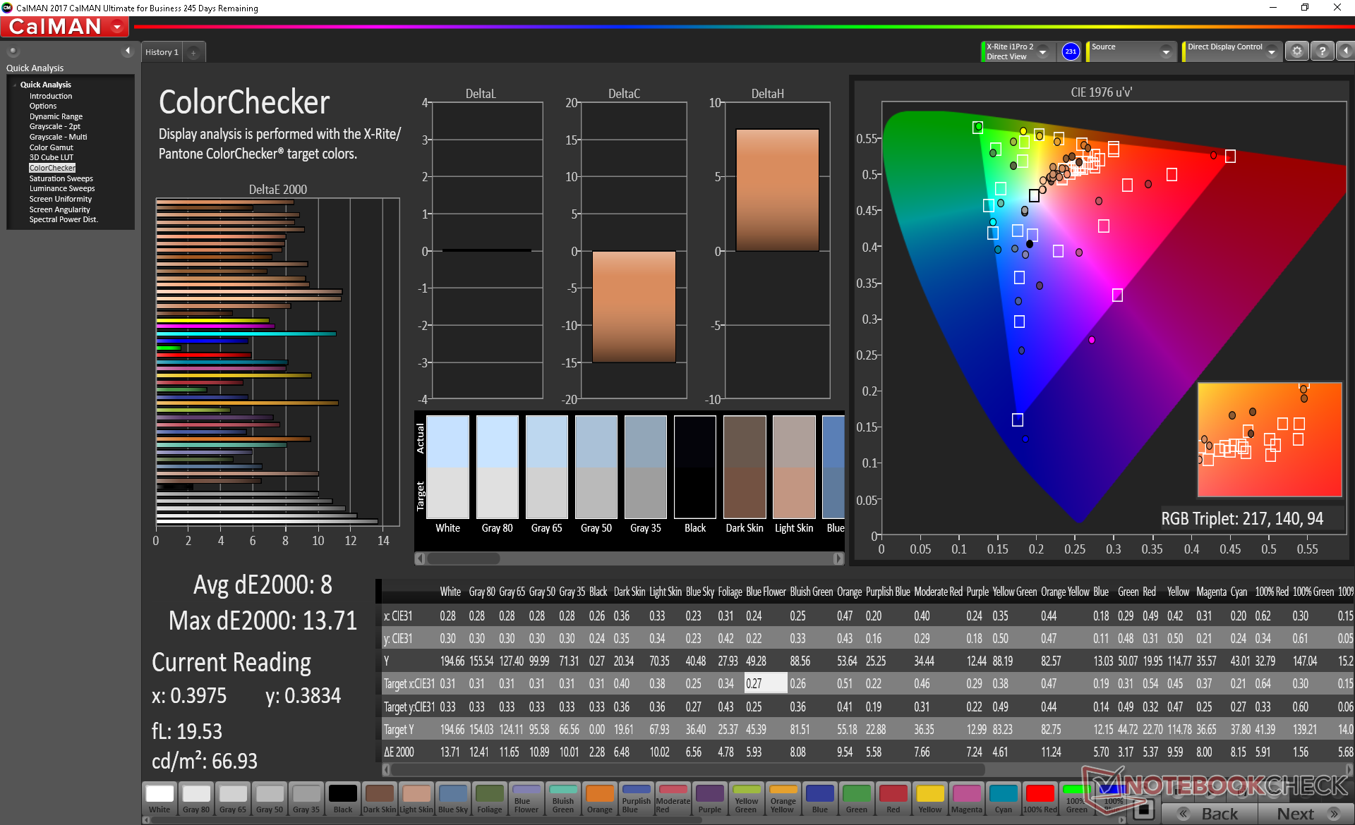Viewport: 1355px width, 825px height.
Task: Click the Actual/Target swatch horizontal scrollbar thumb
Action: tap(464, 558)
